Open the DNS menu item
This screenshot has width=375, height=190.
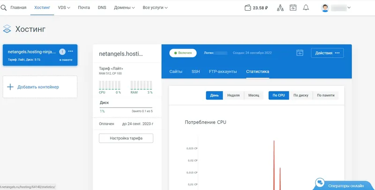[x=102, y=7]
